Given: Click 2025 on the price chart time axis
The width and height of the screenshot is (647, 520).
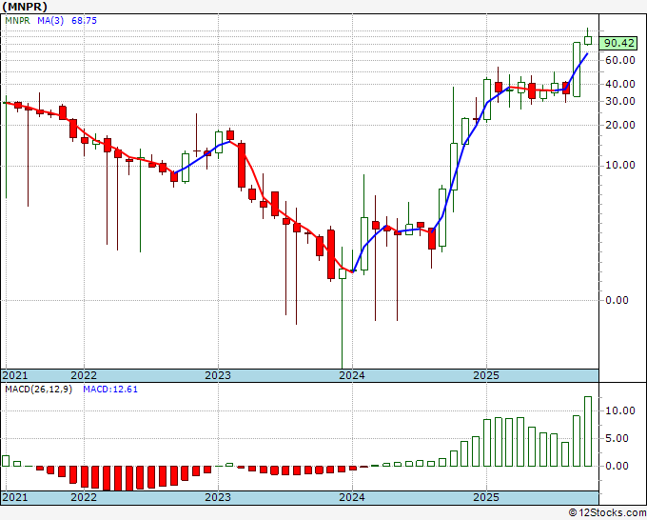Looking at the screenshot, I should coord(486,375).
